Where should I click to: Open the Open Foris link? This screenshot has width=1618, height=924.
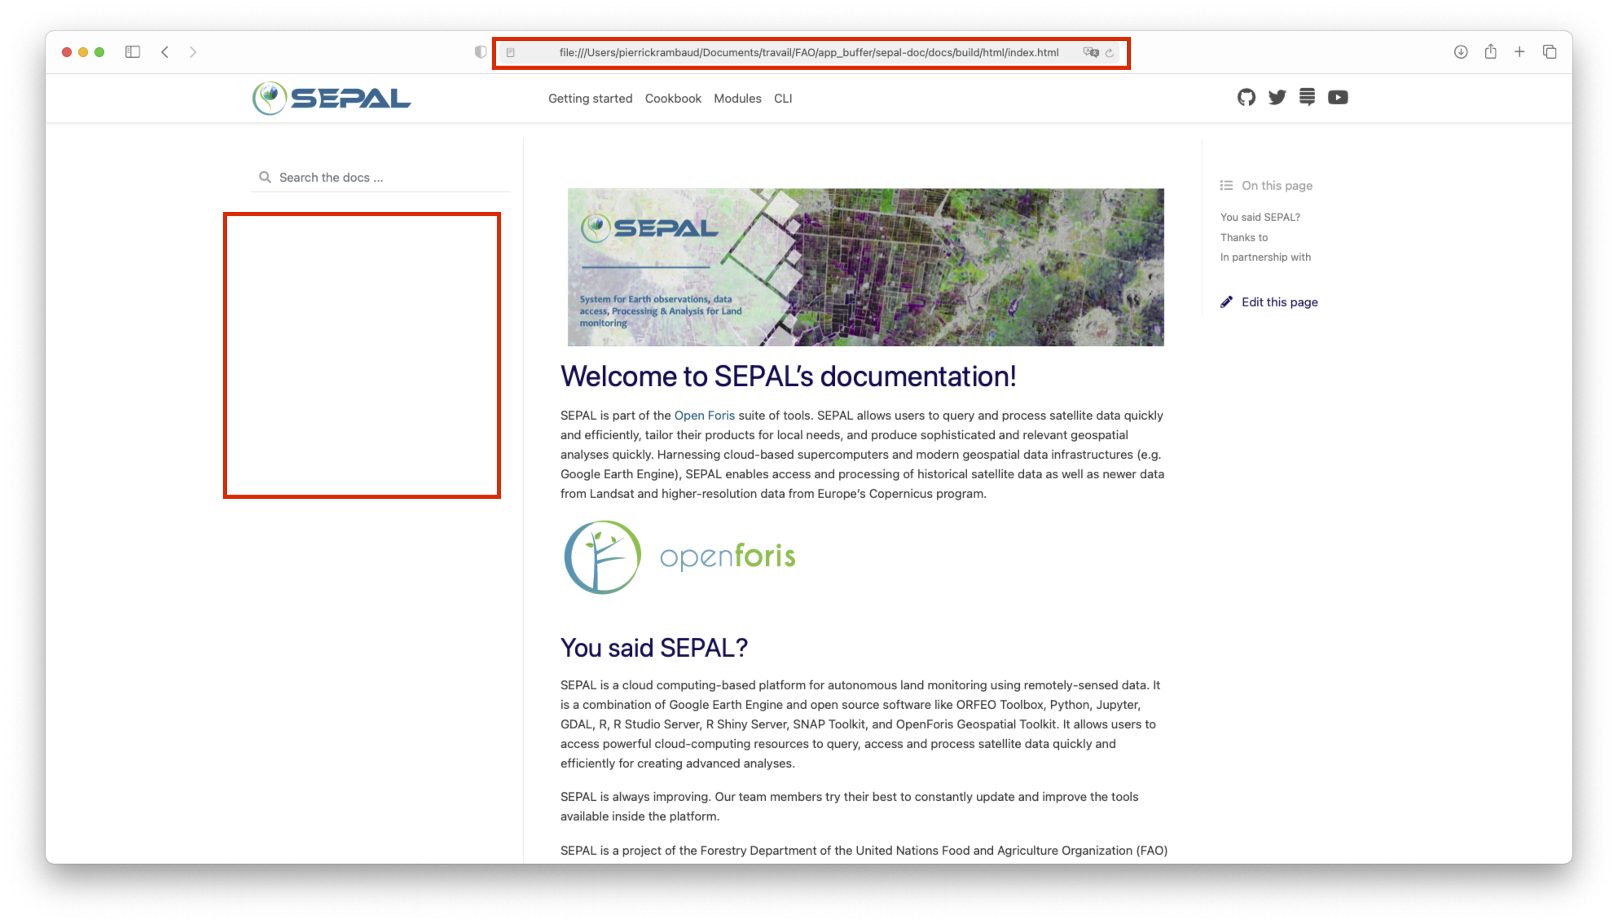(704, 415)
